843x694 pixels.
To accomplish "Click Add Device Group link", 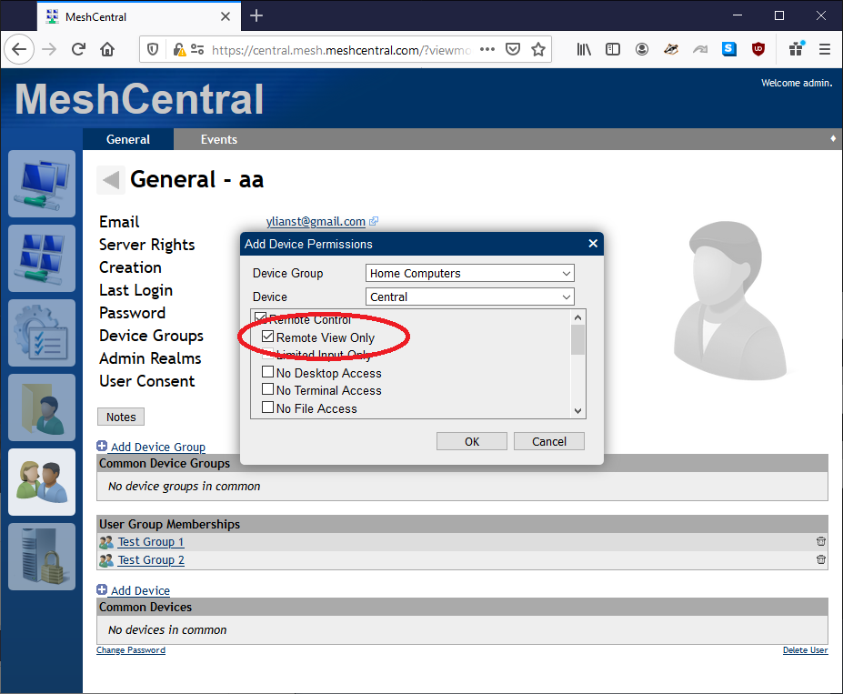I will pyautogui.click(x=158, y=447).
